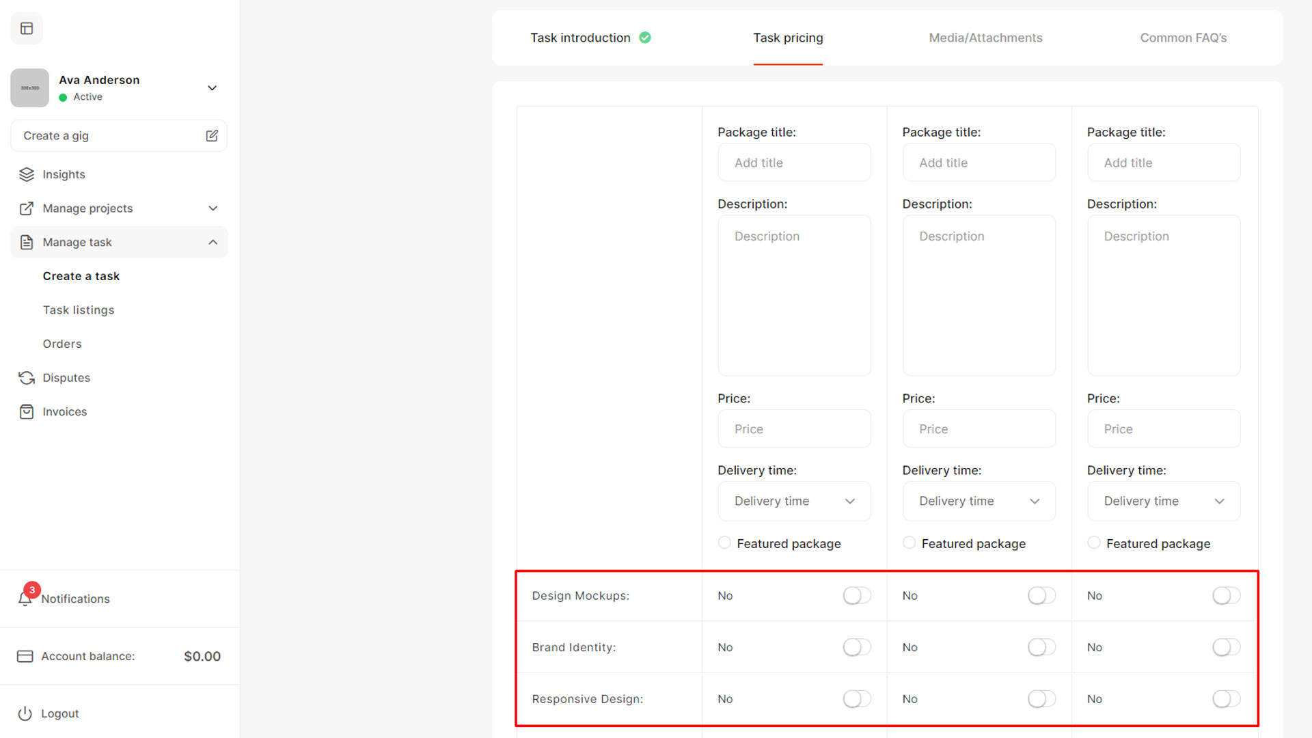Click the Invoices bag icon
1312x738 pixels.
[27, 411]
